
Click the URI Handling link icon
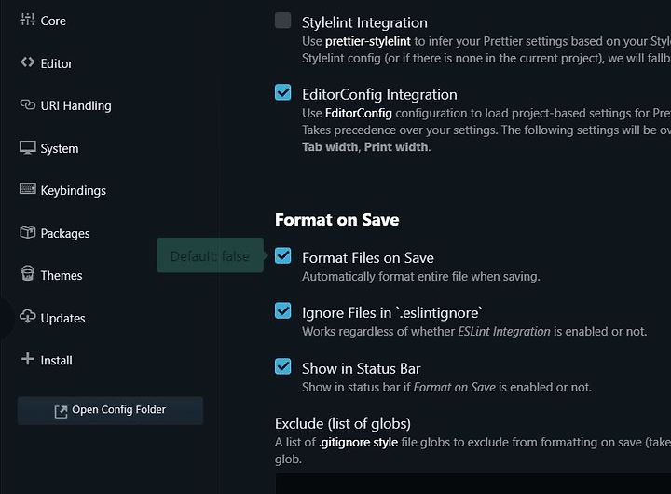coord(27,104)
